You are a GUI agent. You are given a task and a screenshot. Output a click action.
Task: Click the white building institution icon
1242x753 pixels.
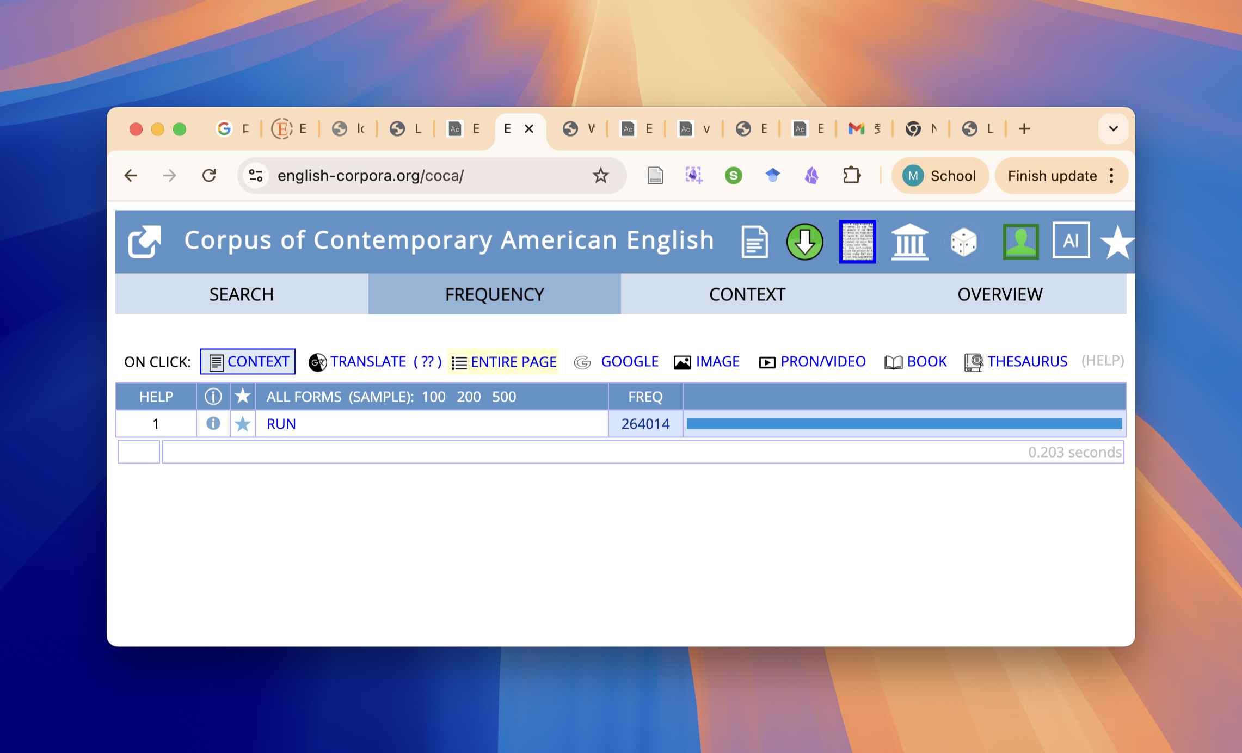coord(909,242)
